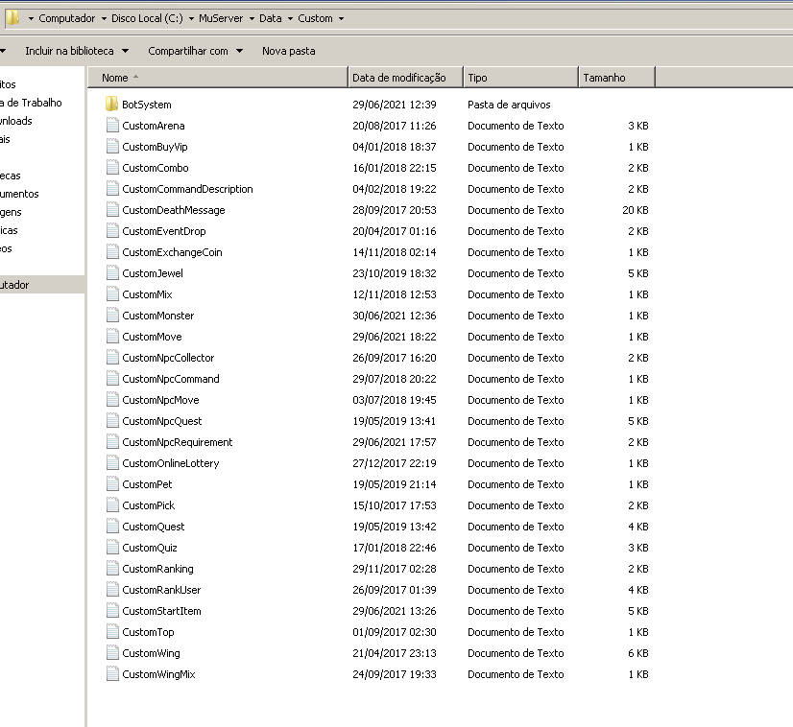Screen dimensions: 793x727
Task: Select the CustomOnlineLottery file icon
Action: 112,463
